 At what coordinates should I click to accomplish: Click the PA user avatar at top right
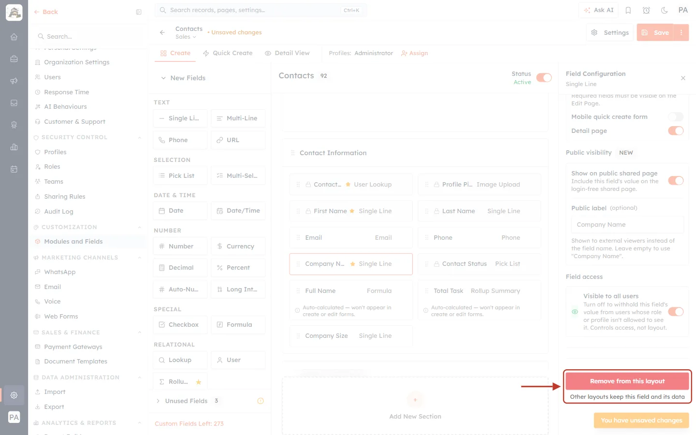click(683, 10)
